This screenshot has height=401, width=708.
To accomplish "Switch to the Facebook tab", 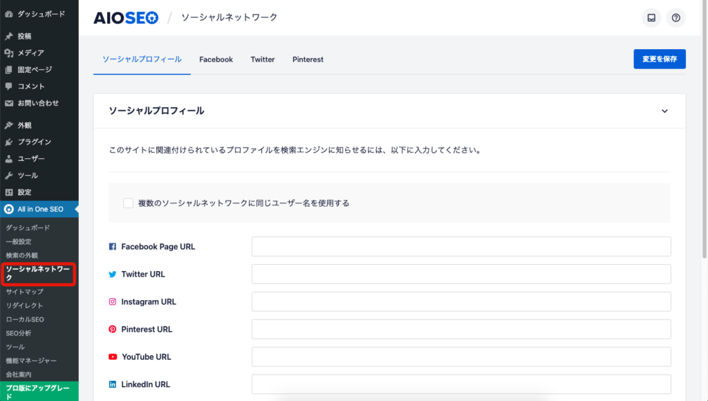I will coord(216,59).
